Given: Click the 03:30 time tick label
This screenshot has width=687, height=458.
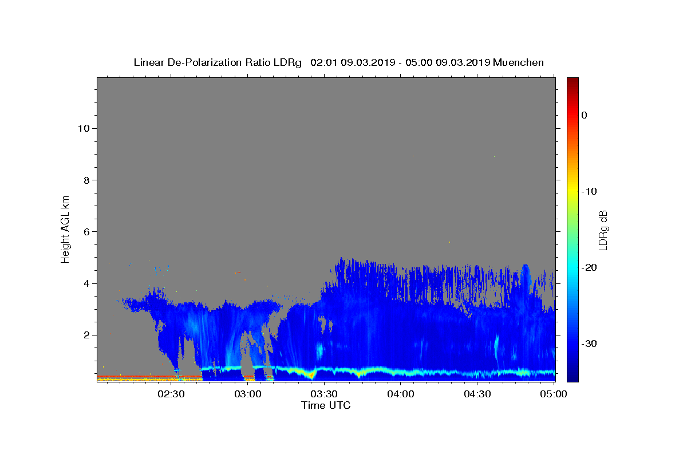Looking at the screenshot, I should point(324,394).
